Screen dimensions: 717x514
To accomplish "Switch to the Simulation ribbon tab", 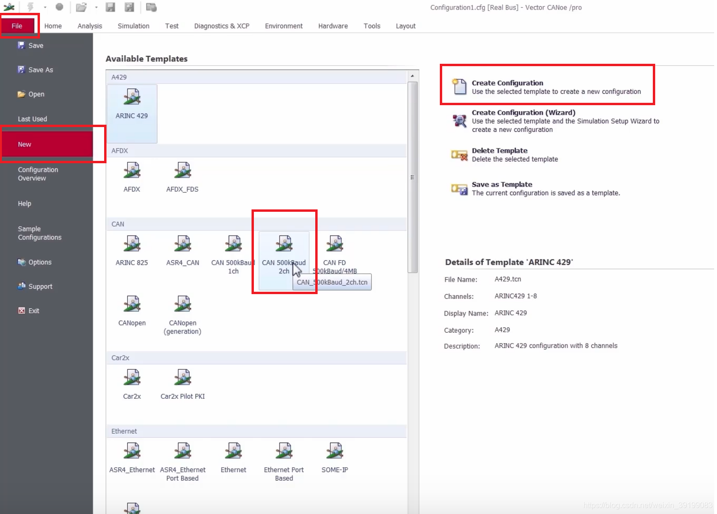I will (134, 26).
